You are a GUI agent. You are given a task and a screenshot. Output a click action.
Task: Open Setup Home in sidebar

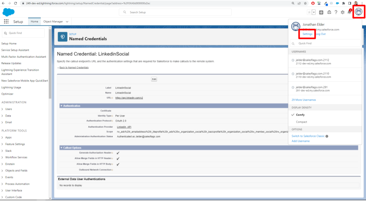[x=9, y=43]
